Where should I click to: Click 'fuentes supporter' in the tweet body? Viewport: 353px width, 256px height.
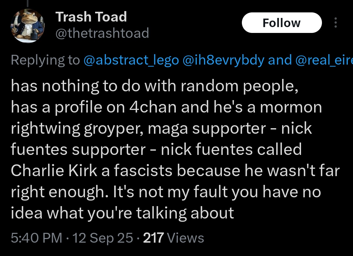[78, 150]
